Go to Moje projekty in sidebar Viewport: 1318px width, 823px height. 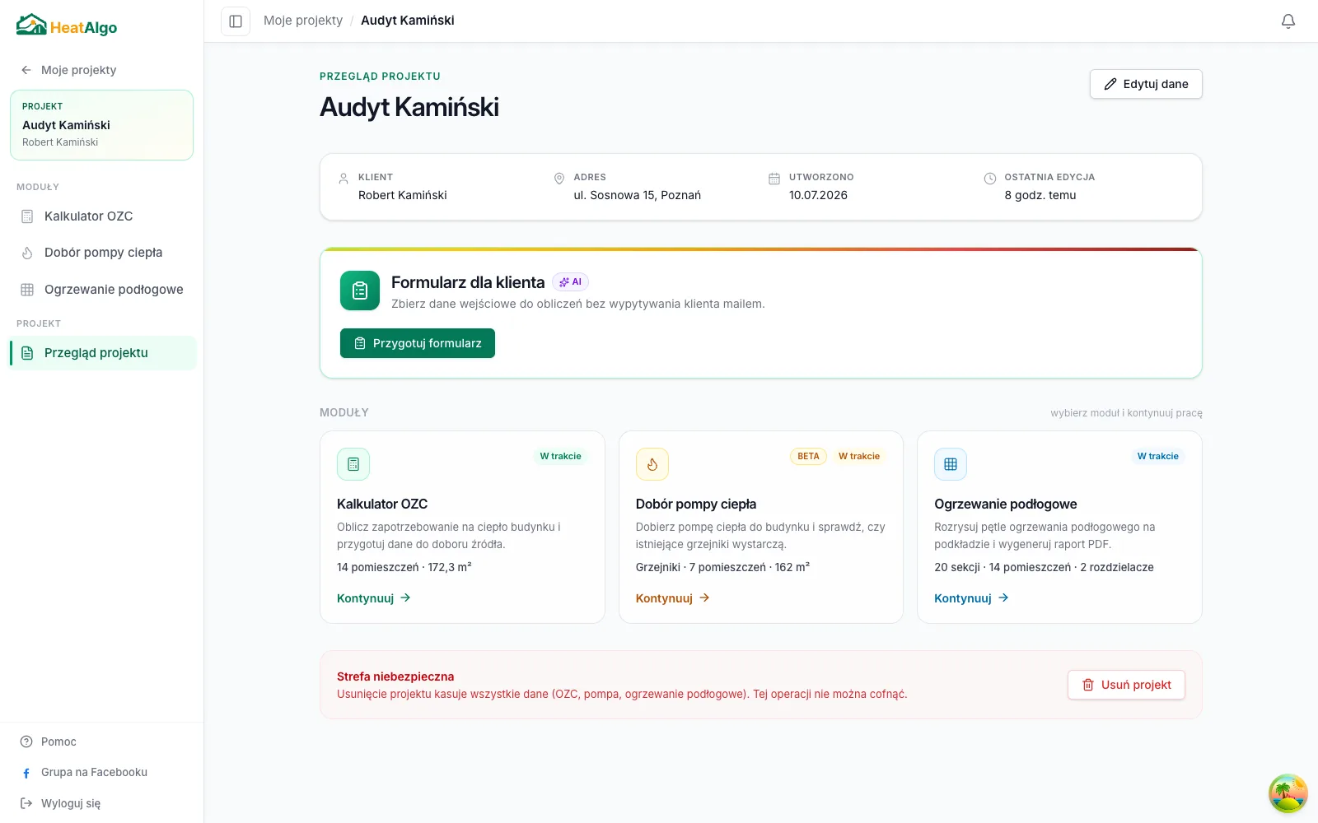click(69, 70)
